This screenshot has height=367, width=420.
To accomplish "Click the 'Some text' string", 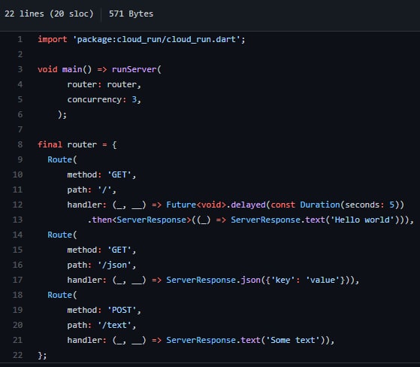I will [293, 340].
